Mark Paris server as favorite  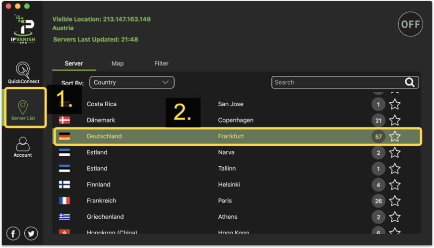coord(395,201)
